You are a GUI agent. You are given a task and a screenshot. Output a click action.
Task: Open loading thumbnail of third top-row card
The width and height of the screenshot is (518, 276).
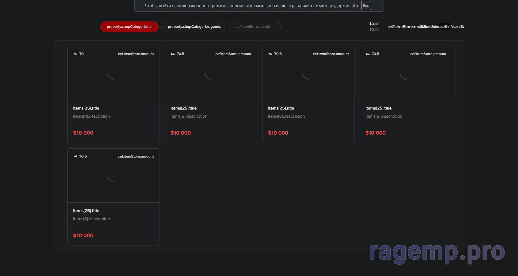(308, 73)
